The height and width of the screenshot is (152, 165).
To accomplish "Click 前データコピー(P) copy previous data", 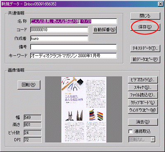I will [x=145, y=60].
